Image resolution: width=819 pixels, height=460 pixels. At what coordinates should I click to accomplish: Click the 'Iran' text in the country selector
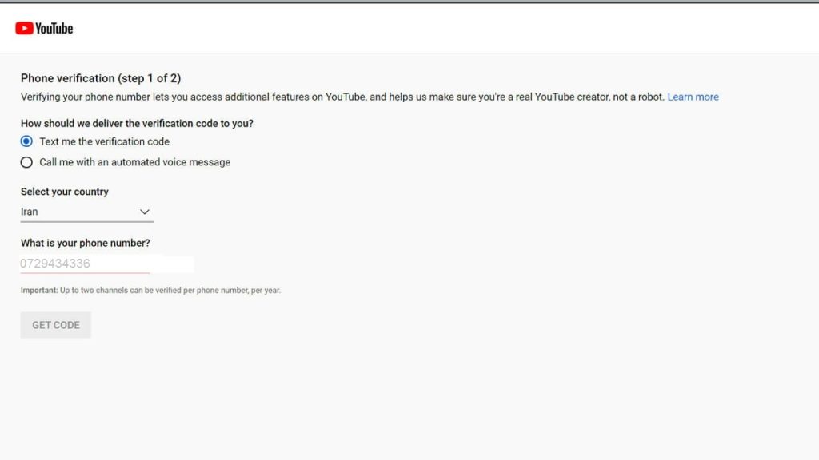(x=30, y=212)
